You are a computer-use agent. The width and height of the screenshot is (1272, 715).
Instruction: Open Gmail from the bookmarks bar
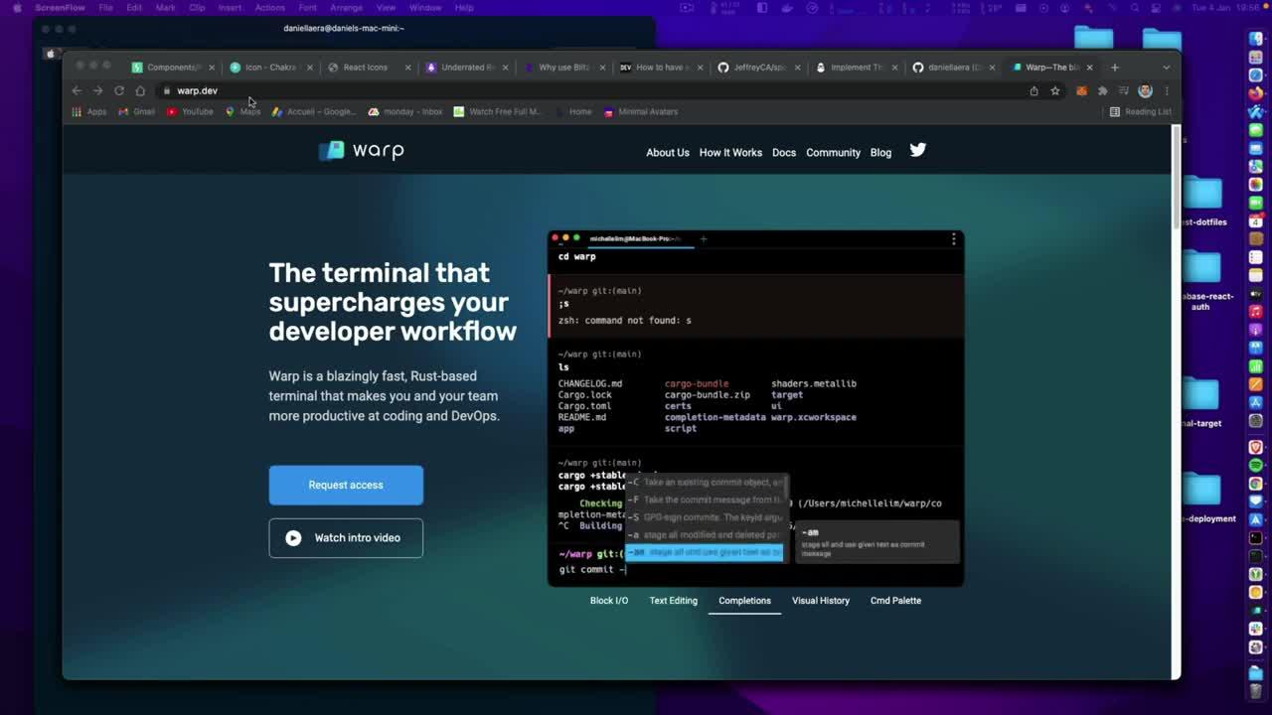(136, 111)
